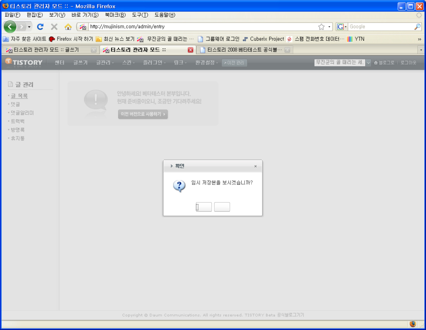Close the 2008 베타테스트 tab
Viewport: 426px width, 330px height.
coord(287,50)
